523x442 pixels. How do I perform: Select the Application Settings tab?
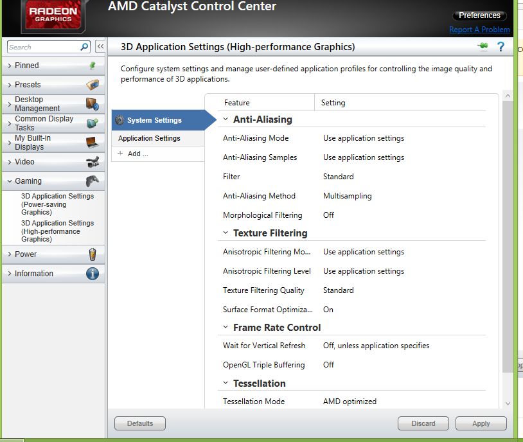158,138
